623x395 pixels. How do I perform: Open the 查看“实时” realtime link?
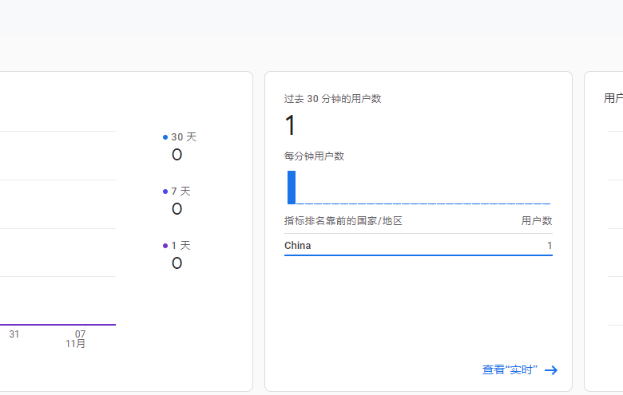pyautogui.click(x=510, y=370)
